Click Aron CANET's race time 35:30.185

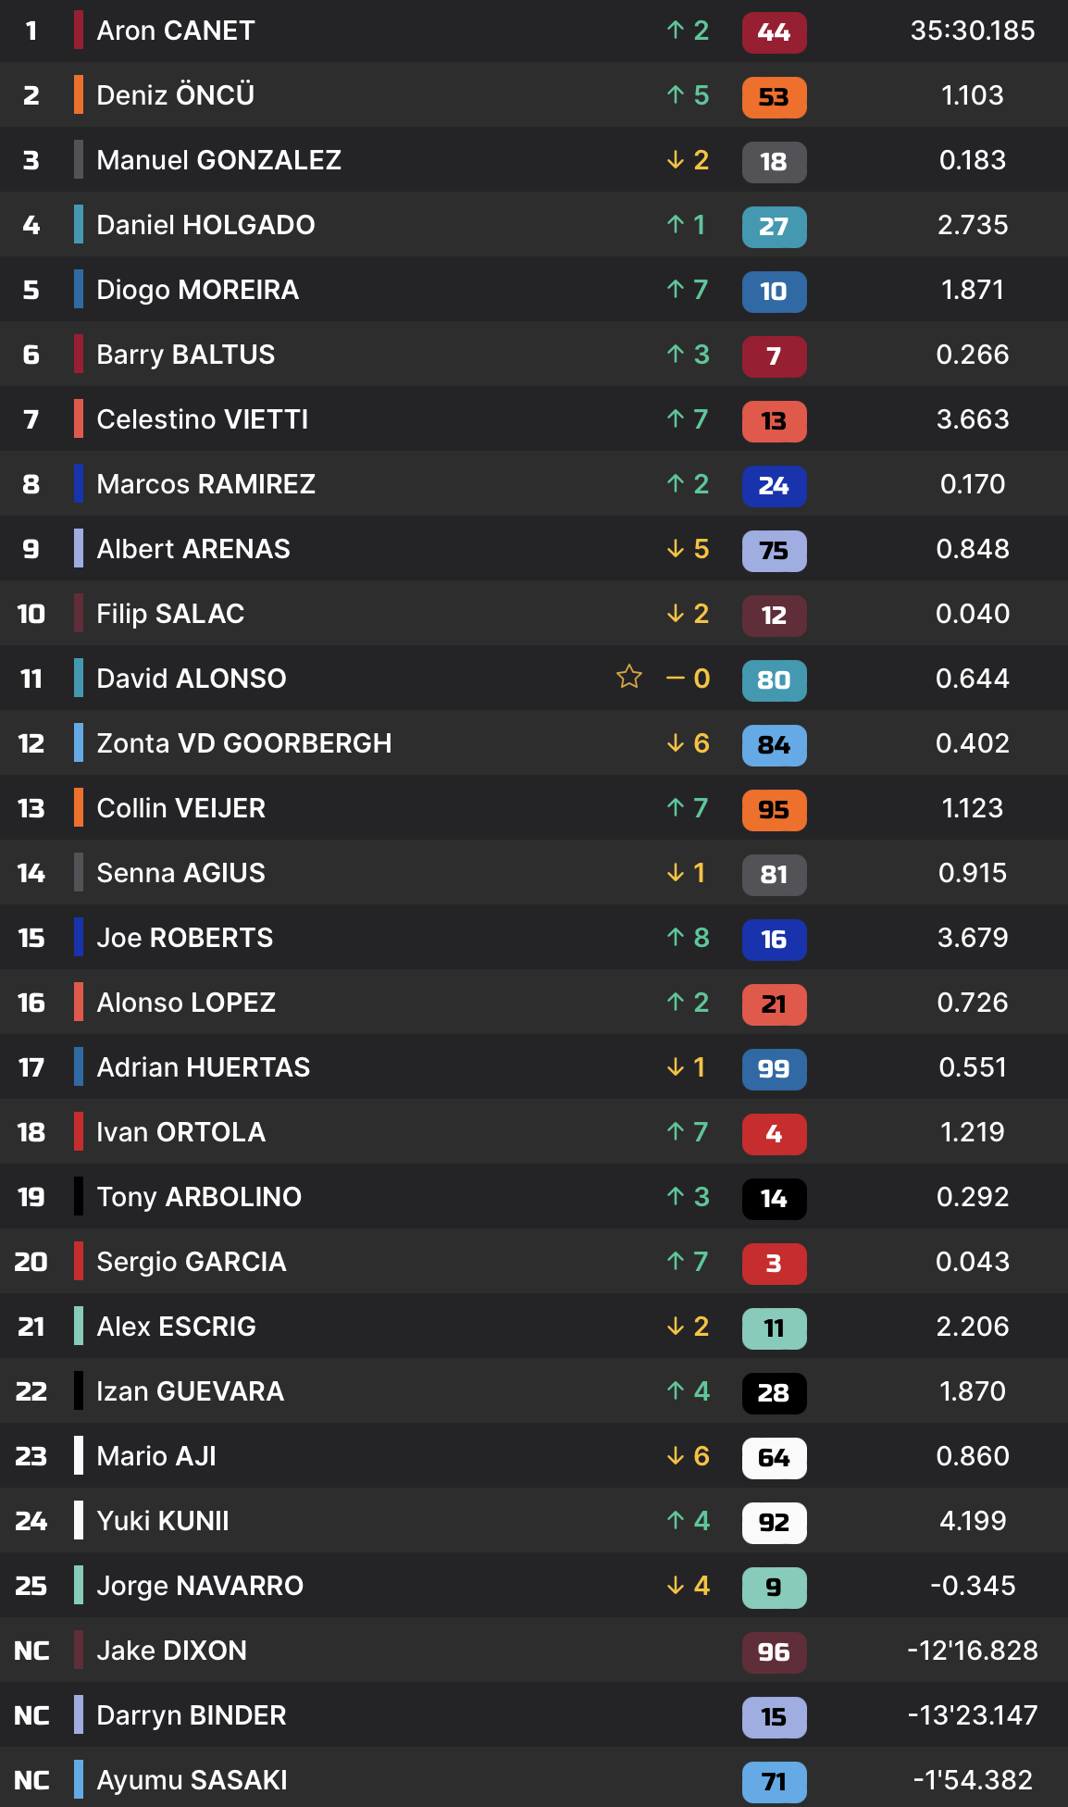(x=972, y=31)
